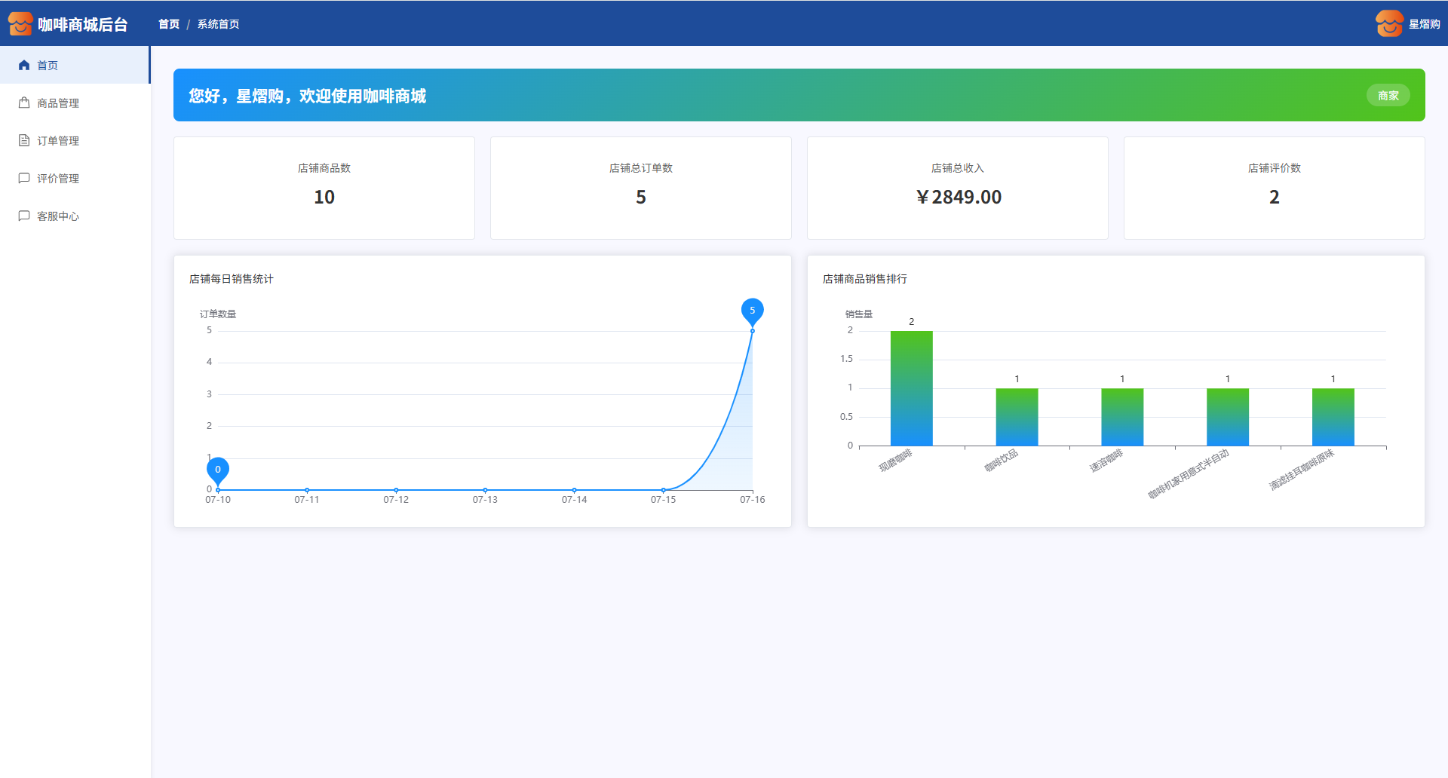Click the user avatar in top right
The image size is (1448, 778).
(x=1388, y=24)
